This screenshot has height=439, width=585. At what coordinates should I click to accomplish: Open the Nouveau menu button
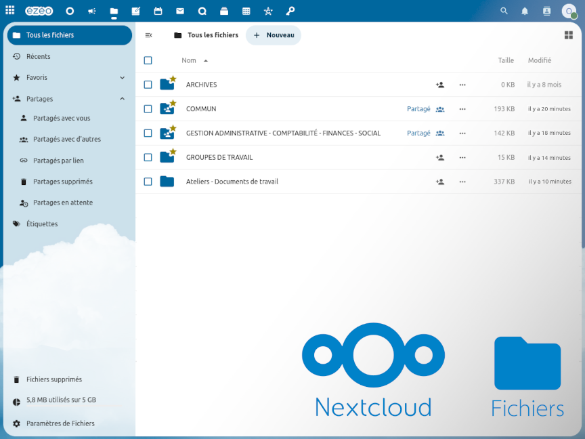274,35
